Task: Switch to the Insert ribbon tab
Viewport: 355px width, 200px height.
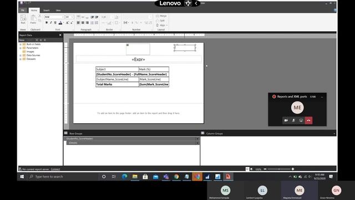Action: 47,10
